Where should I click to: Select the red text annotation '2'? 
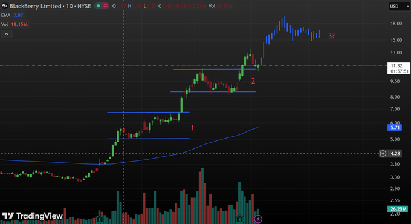[x=253, y=81]
